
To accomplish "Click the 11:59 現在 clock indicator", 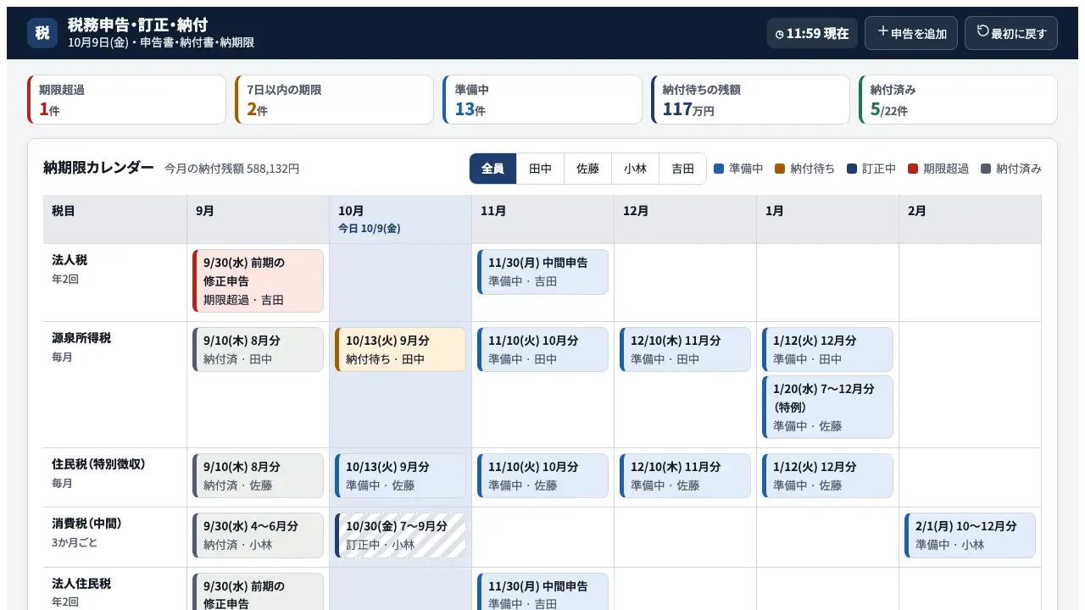I will pyautogui.click(x=812, y=33).
